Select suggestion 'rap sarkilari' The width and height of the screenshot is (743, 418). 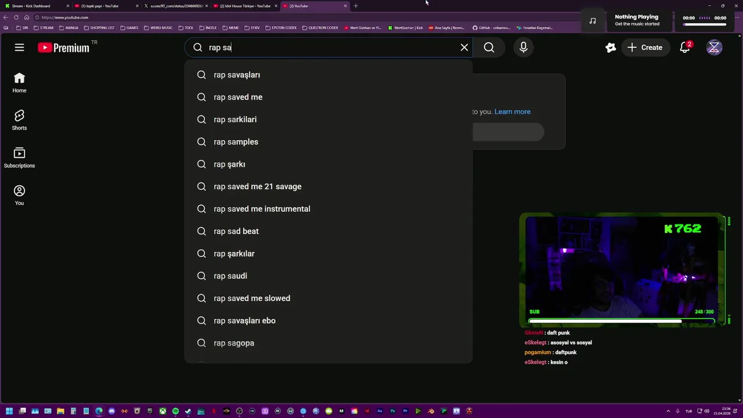(x=329, y=120)
